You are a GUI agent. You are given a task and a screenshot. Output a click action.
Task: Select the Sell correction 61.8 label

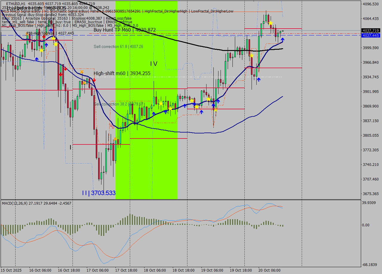tap(118, 47)
